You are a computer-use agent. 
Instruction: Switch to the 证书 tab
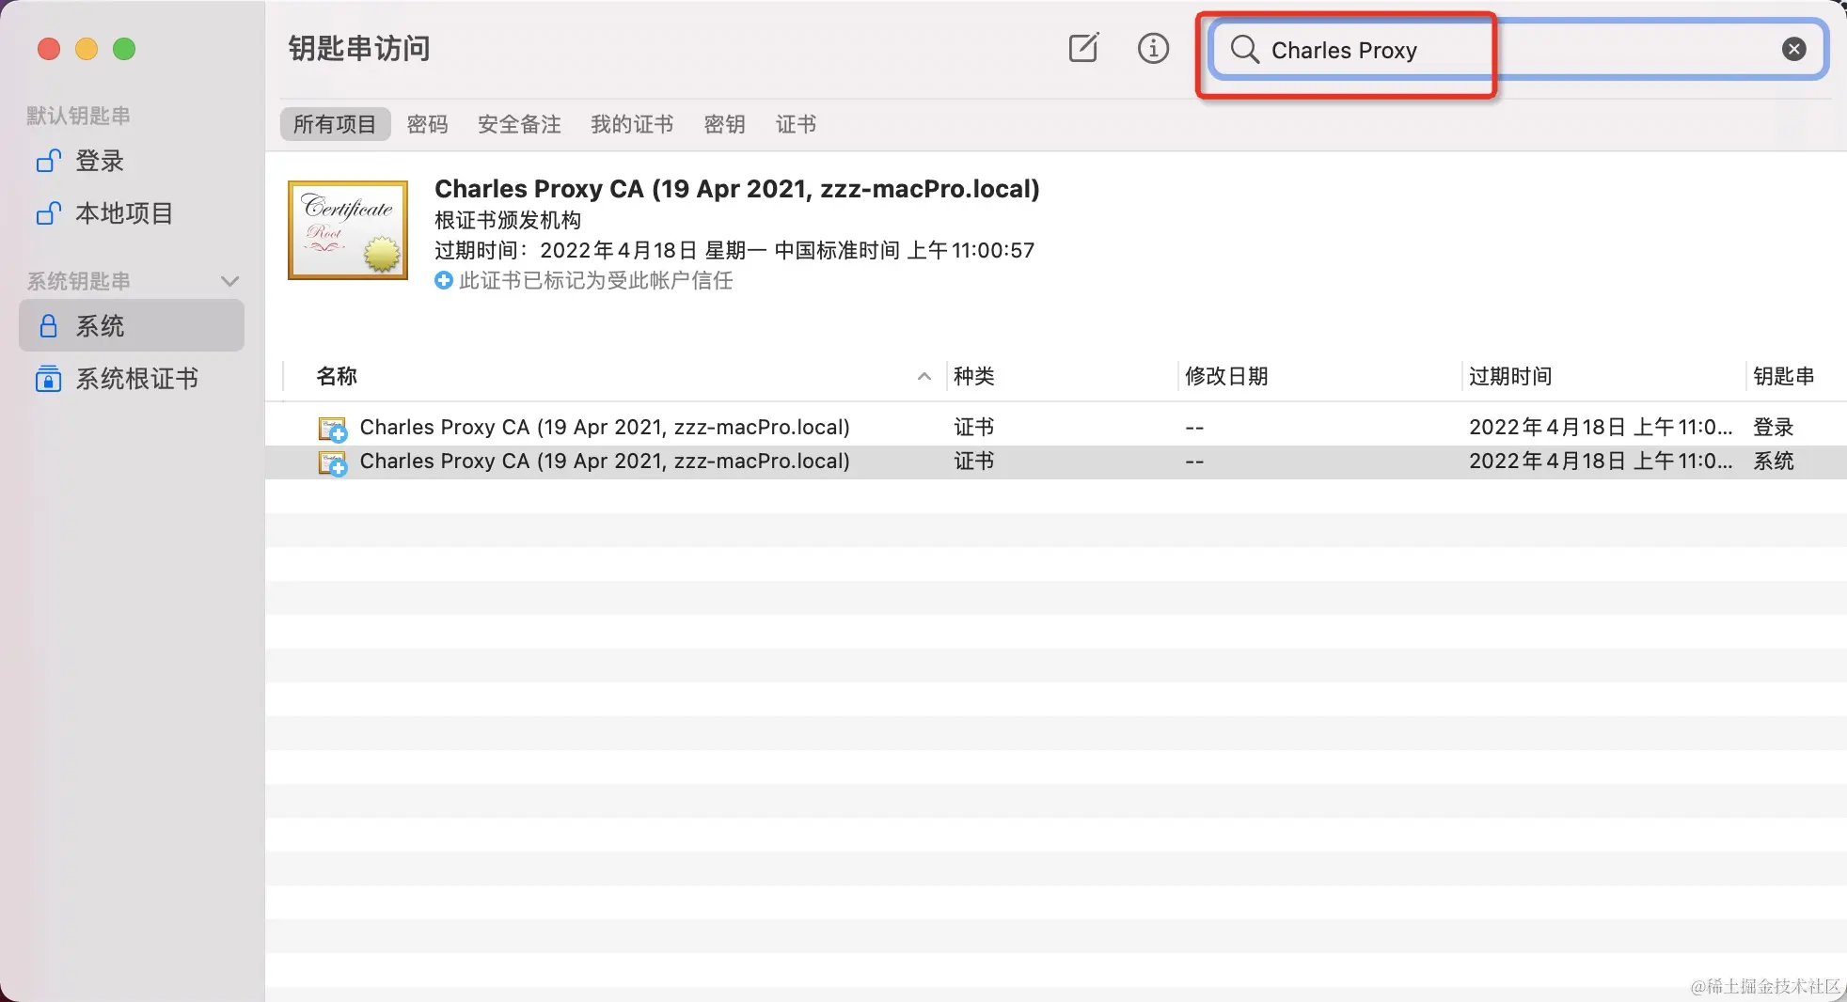(x=796, y=124)
